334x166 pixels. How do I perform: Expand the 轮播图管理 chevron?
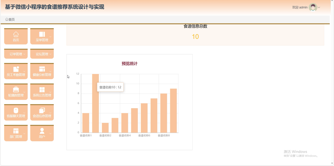[24, 92]
